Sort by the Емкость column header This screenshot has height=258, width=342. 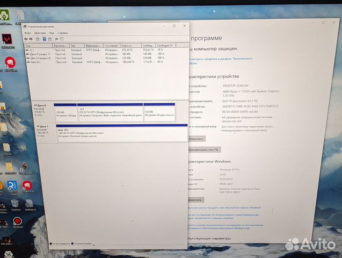pyautogui.click(x=130, y=46)
